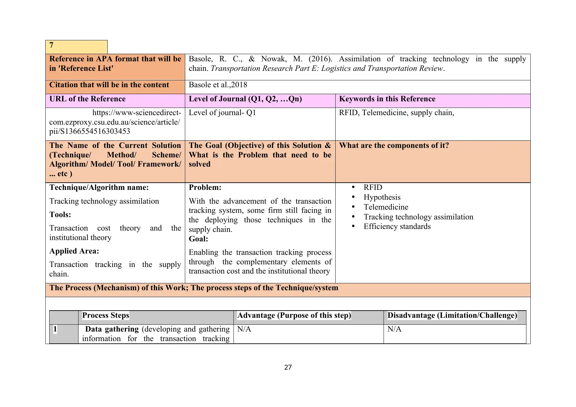The image size is (576, 407).
Task: Click 'Advantage (Purpose of this step)' column header
Action: pyautogui.click(x=309, y=318)
